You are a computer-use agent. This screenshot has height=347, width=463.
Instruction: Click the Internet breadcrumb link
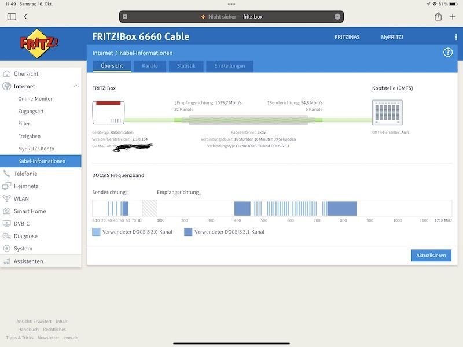(x=102, y=53)
